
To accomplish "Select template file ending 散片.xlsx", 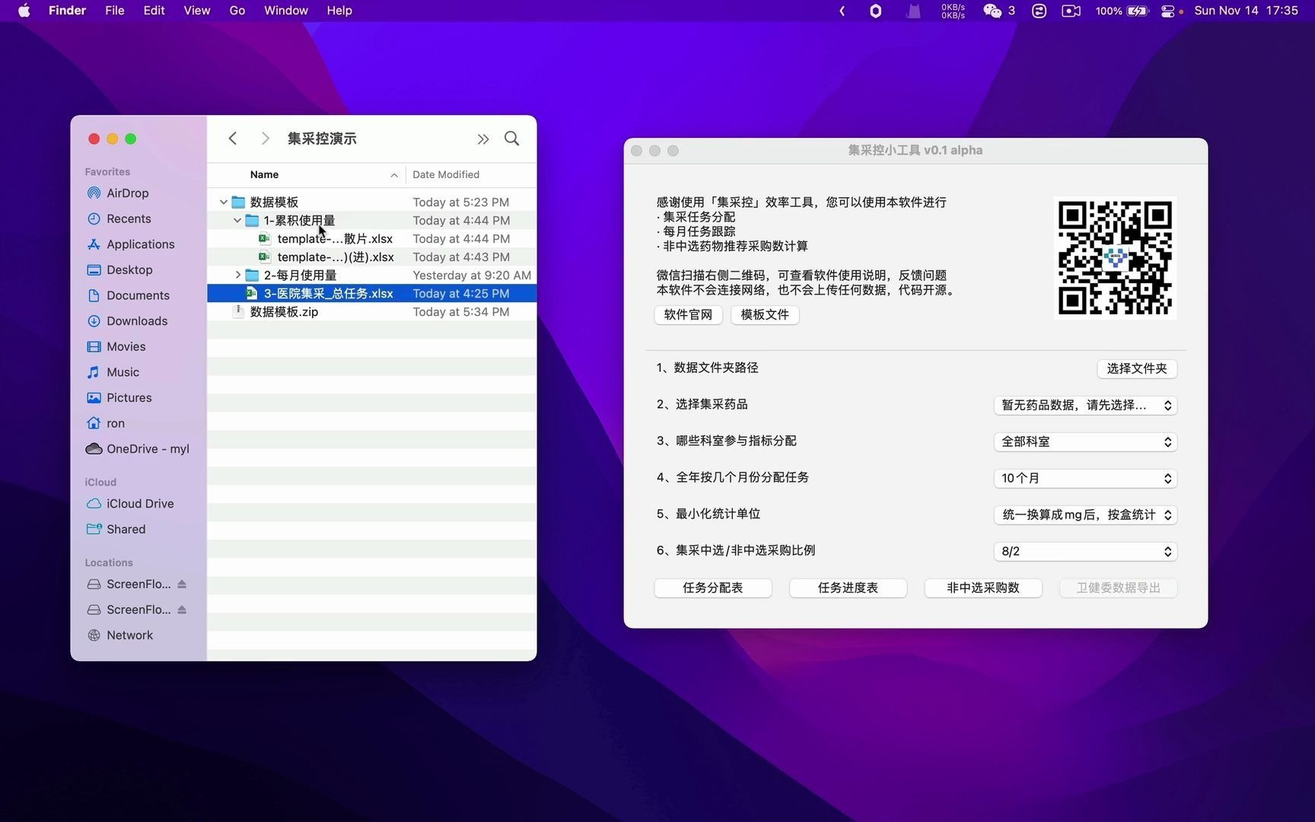I will pos(371,239).
